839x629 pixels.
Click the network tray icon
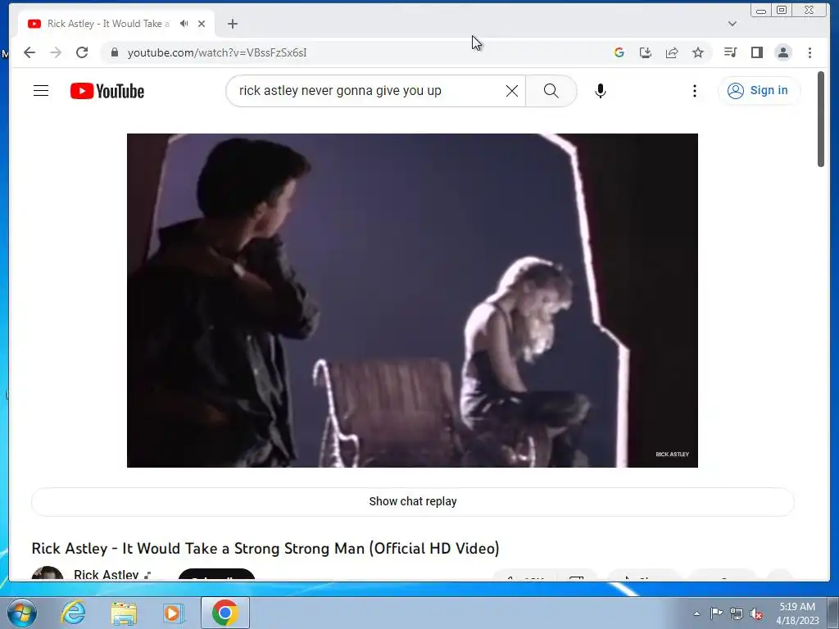737,613
